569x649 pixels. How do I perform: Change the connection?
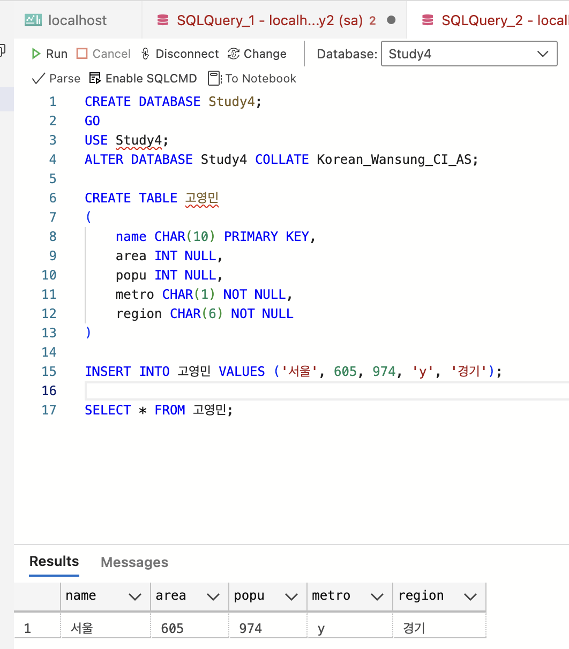click(x=257, y=54)
